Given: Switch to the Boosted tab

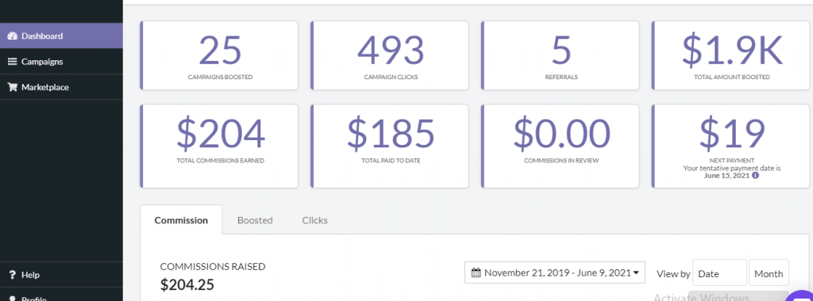Looking at the screenshot, I should 255,219.
